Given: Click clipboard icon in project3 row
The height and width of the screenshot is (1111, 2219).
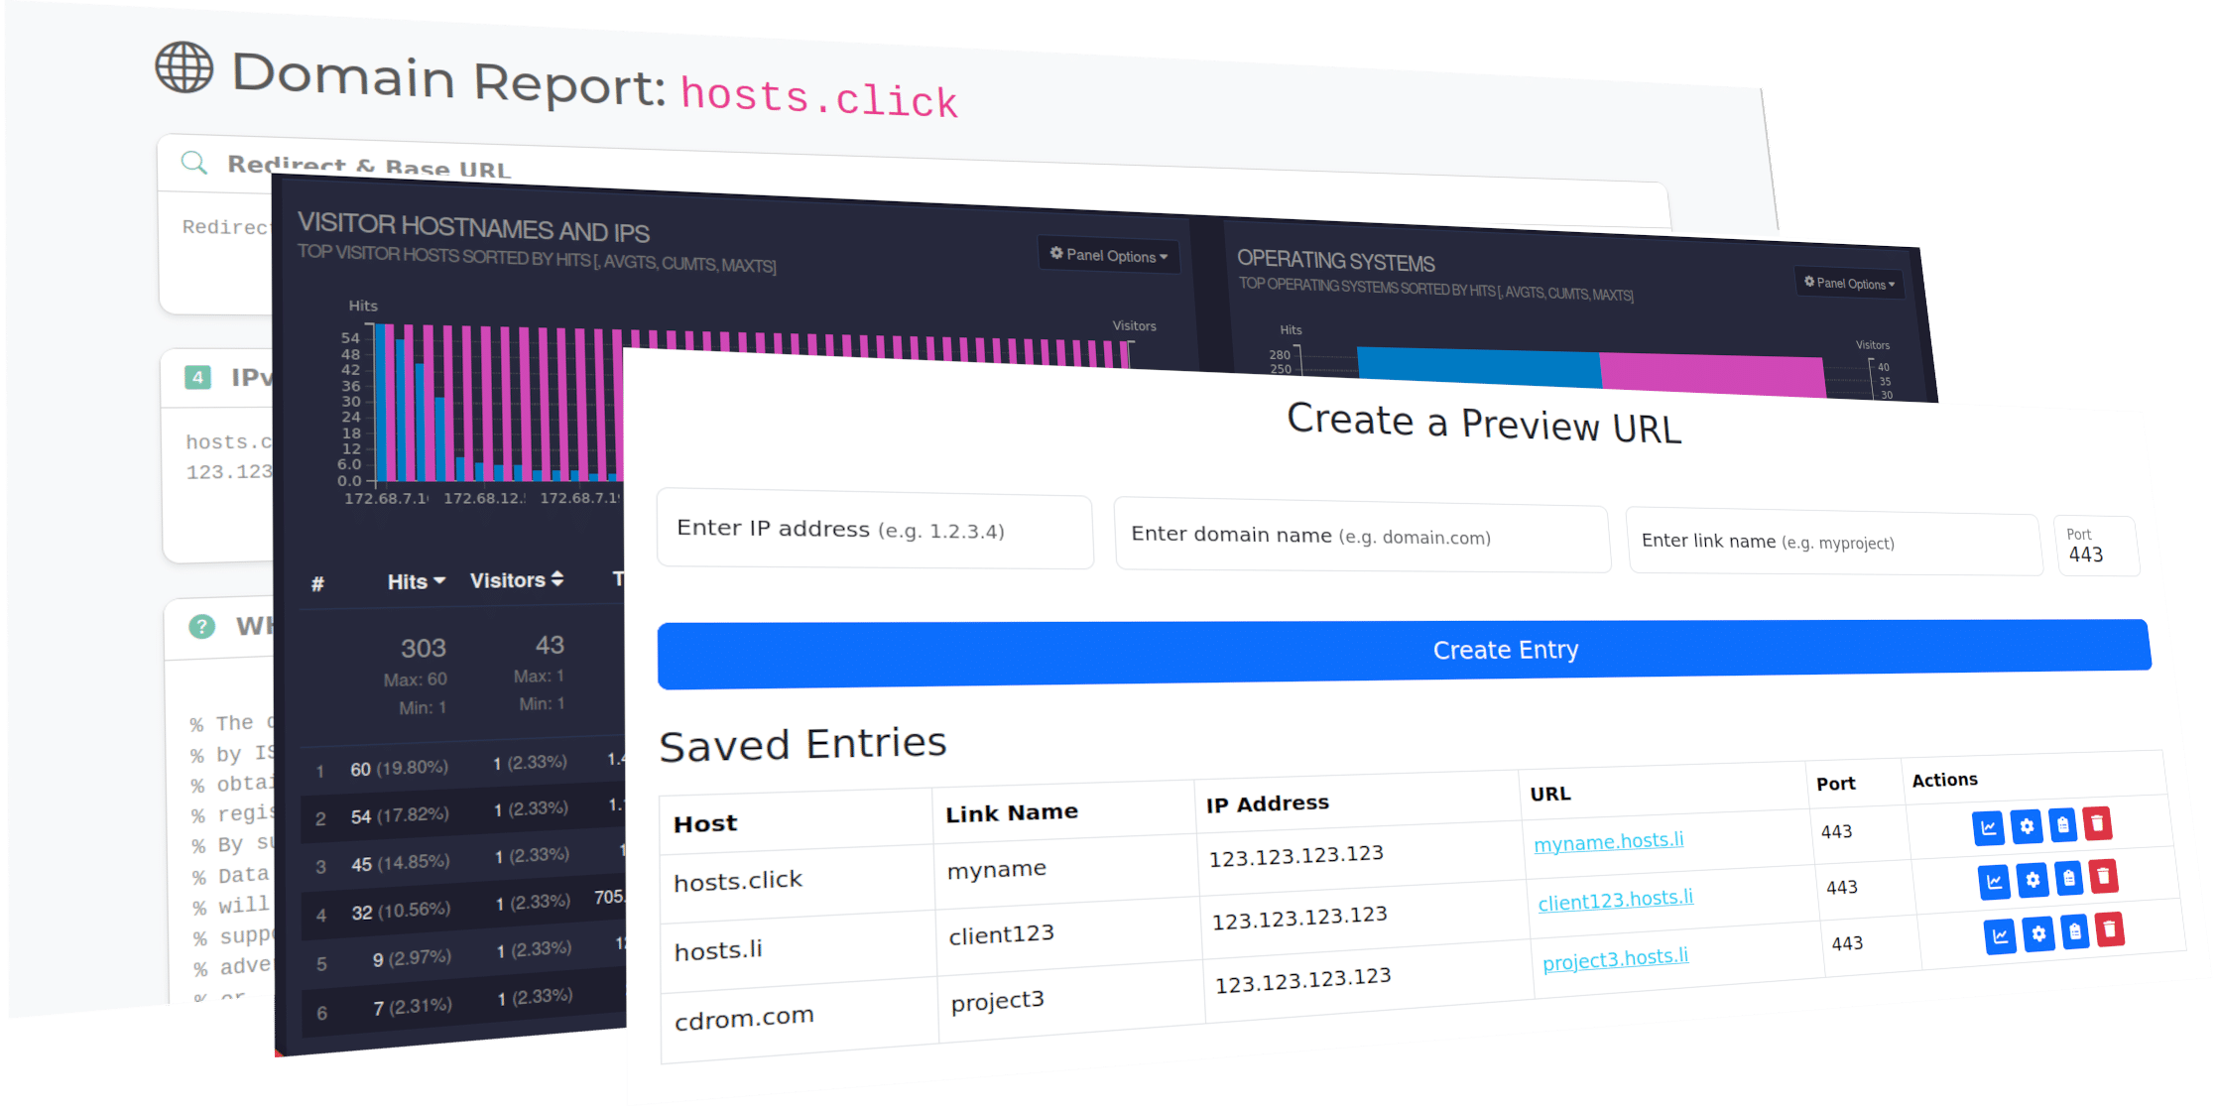Looking at the screenshot, I should click(2074, 931).
